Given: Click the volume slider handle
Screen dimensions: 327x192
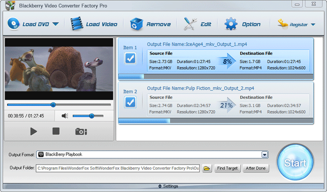Looking at the screenshot, I should tap(92, 116).
